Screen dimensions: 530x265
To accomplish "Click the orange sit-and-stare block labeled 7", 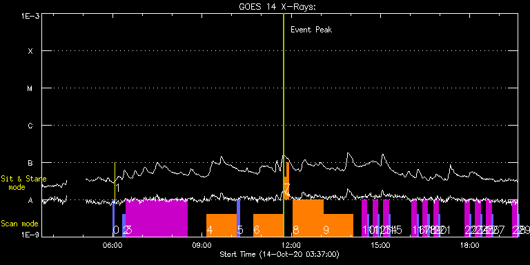I will click(x=286, y=181).
